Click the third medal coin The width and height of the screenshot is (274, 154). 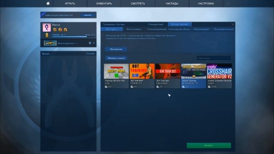(x=66, y=30)
